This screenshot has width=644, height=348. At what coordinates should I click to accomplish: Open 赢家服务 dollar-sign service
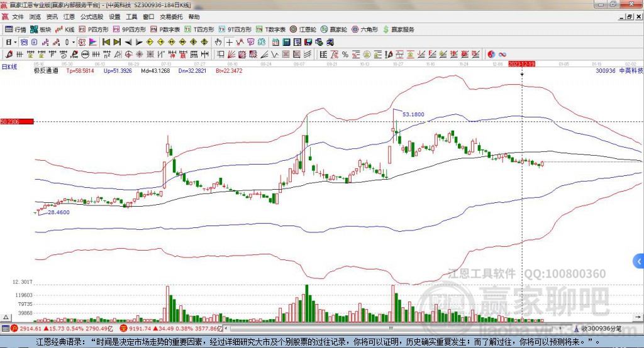coord(398,30)
